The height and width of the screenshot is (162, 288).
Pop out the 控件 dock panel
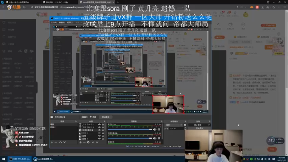(x=210, y=121)
